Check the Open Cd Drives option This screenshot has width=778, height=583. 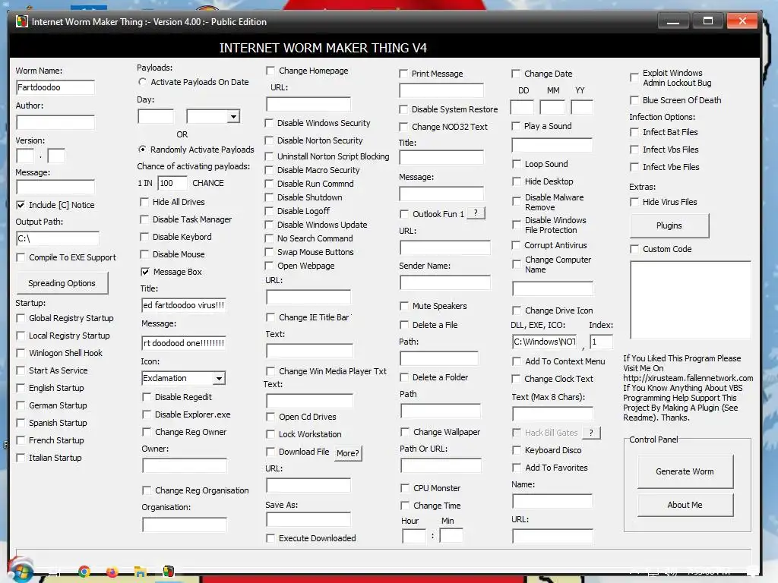click(270, 417)
